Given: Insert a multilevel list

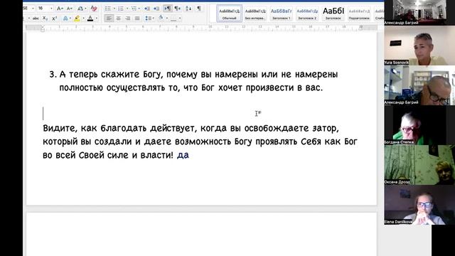Looking at the screenshot, I should click(x=134, y=9).
